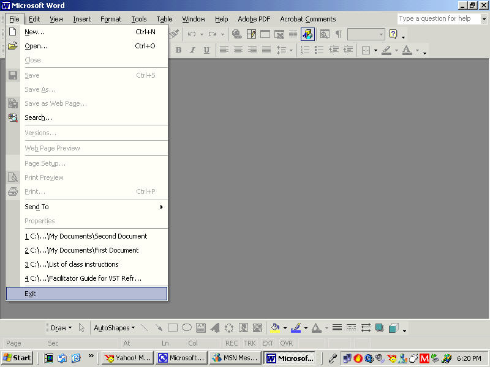Screen dimensions: 490x367
Task: Click the Undo icon
Action: [x=192, y=34]
